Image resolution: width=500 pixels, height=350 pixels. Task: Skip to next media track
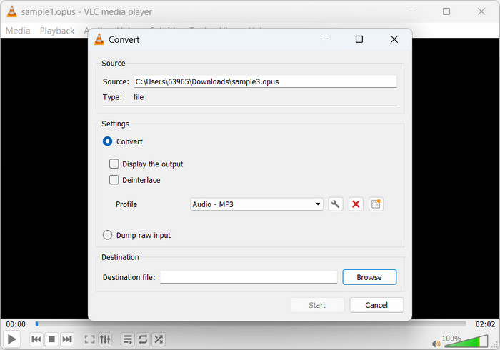(x=66, y=339)
